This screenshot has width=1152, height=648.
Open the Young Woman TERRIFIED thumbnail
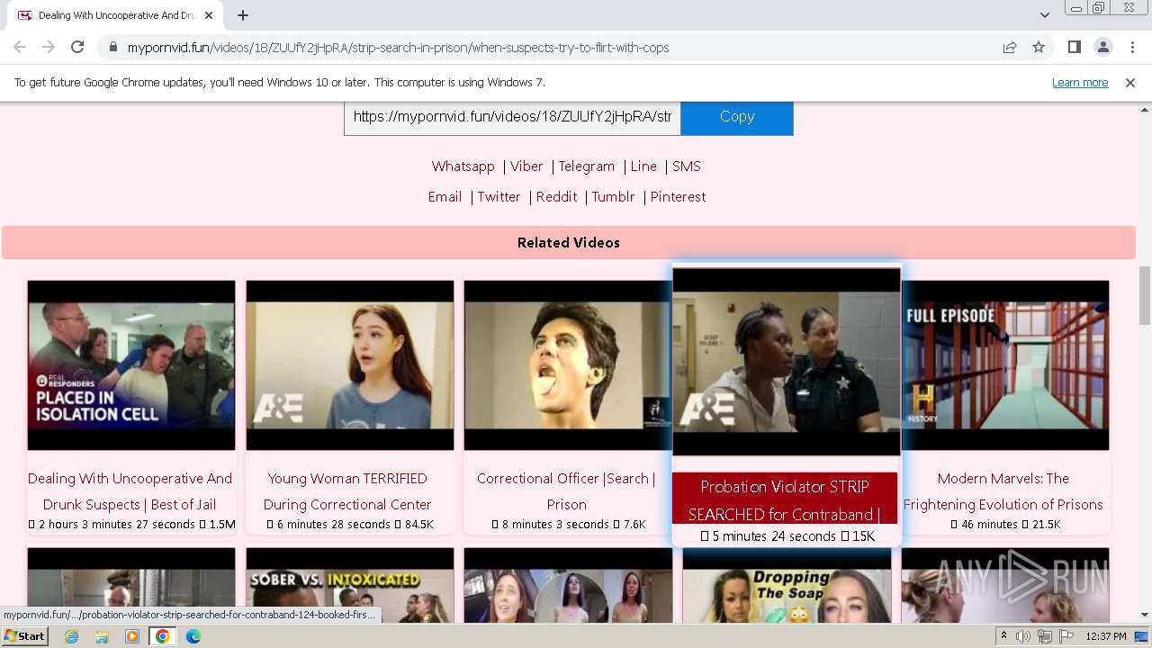click(350, 365)
